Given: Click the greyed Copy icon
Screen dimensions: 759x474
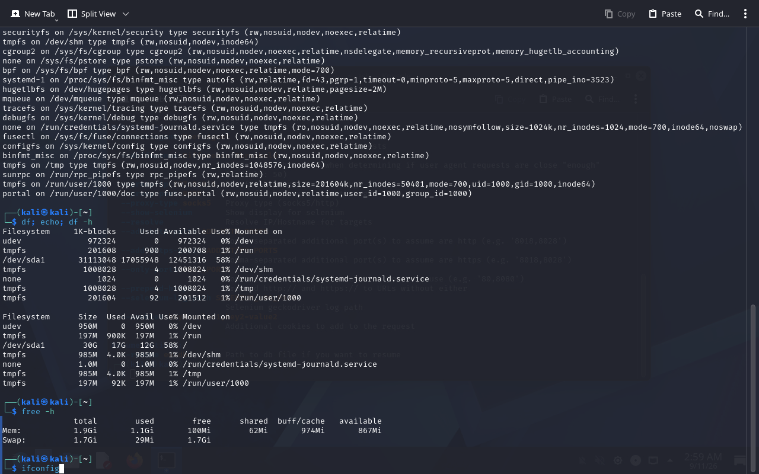Looking at the screenshot, I should 608,14.
